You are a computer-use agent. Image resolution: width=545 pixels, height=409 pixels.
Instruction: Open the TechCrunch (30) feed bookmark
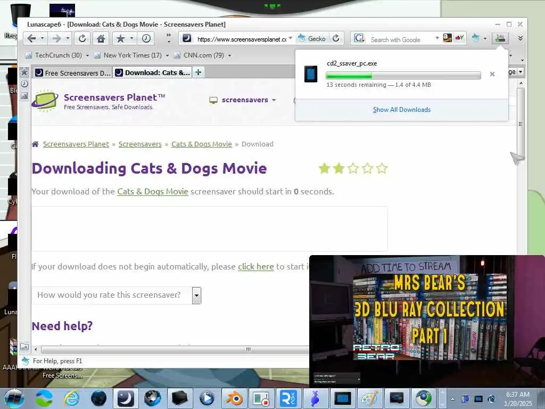54,55
